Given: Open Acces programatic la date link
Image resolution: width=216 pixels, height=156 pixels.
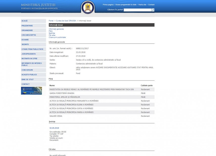Looking at the screenshot, I should pyautogui.click(x=126, y=5).
